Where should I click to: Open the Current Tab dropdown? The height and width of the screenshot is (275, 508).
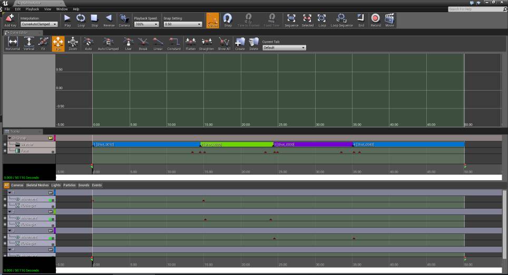[x=284, y=47]
